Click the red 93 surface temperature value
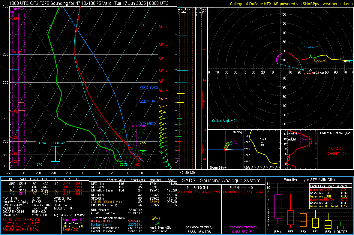This screenshot has width=354, height=235. point(138,164)
